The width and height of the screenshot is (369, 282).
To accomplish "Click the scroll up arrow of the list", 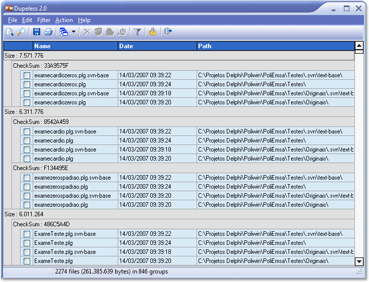I will tap(359, 45).
